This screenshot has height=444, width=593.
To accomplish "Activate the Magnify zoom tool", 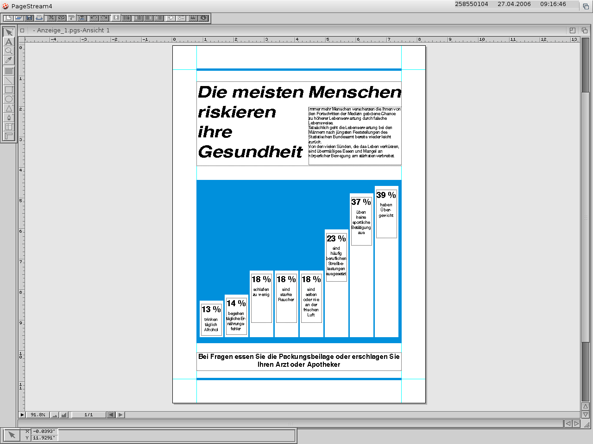I will (x=9, y=51).
